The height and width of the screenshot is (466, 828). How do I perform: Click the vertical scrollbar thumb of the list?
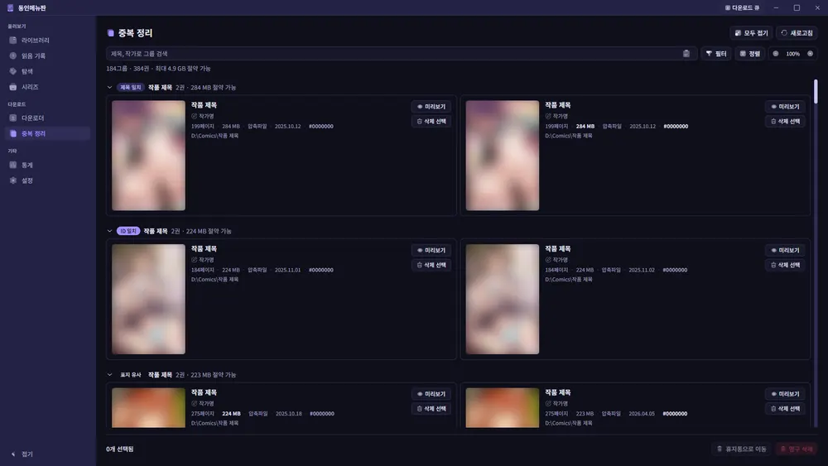(x=816, y=91)
